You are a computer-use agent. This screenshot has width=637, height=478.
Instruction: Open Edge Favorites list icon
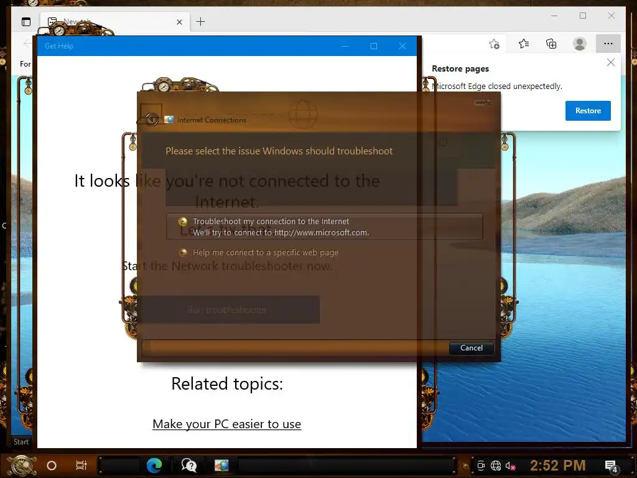point(524,44)
